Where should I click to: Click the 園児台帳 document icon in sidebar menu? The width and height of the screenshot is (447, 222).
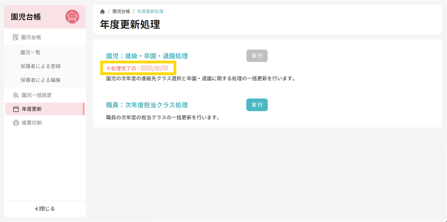coord(16,37)
